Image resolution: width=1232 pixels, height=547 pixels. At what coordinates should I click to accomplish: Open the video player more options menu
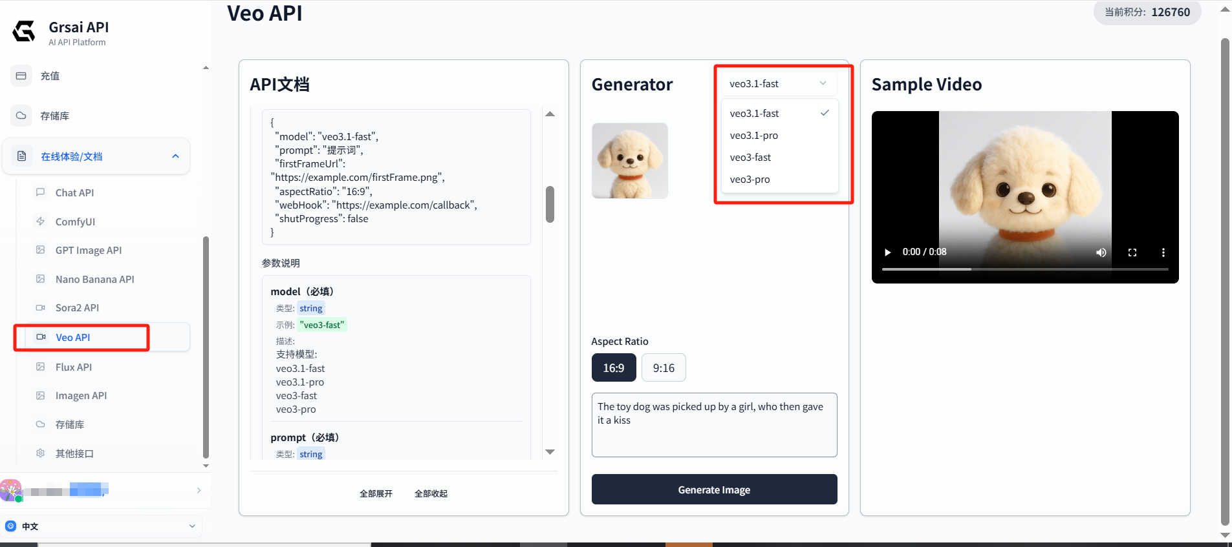coord(1163,253)
